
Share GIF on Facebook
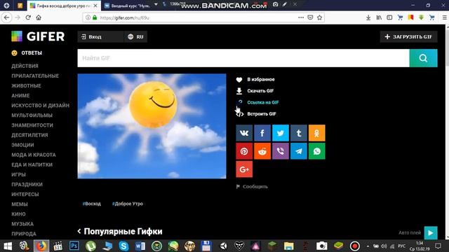click(262, 133)
